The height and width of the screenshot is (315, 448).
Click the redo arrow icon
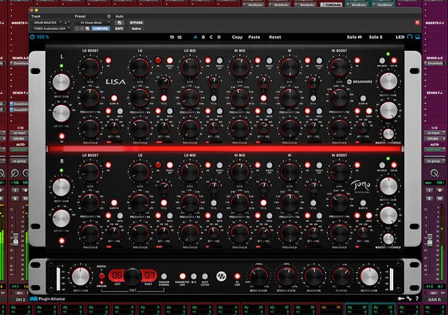click(180, 37)
